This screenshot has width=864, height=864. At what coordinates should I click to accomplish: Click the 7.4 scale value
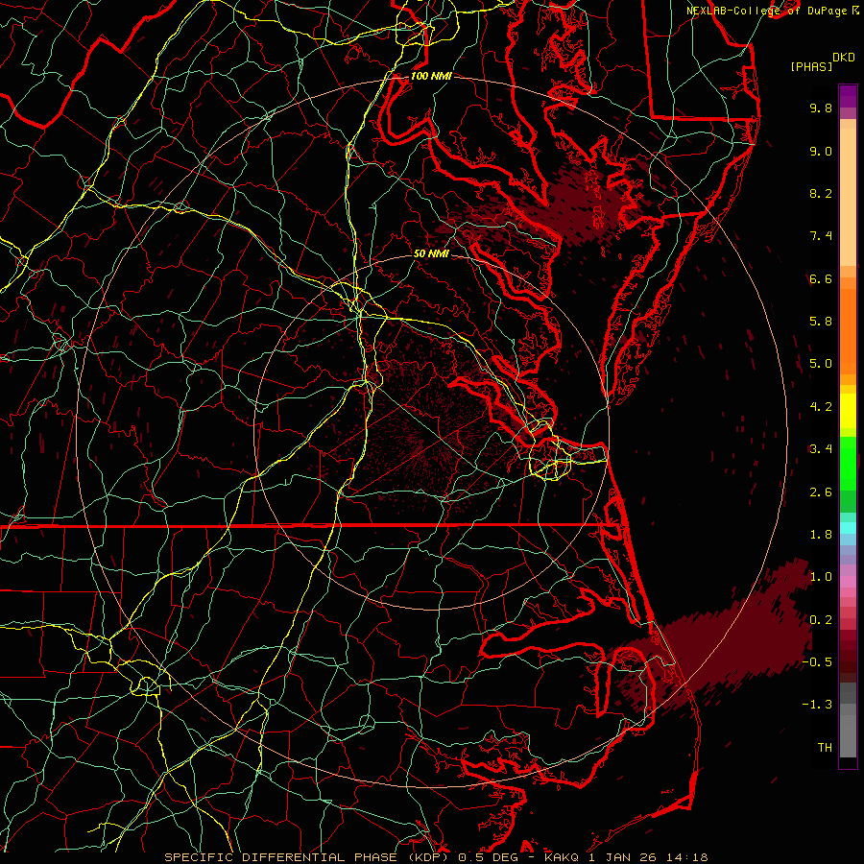coord(821,236)
